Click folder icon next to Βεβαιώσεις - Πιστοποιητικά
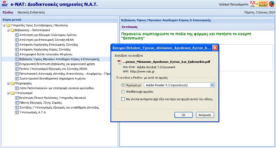The height and width of the screenshot is (148, 276). tap(12, 30)
